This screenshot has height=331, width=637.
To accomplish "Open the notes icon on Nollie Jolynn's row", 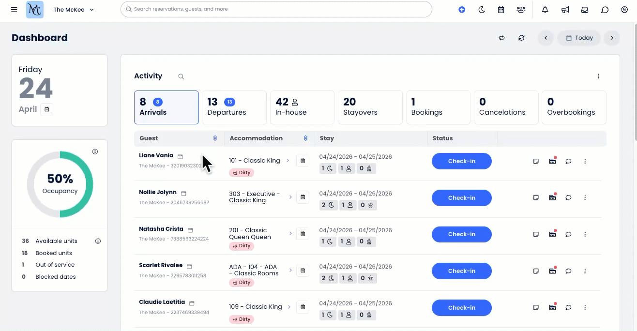I will [x=536, y=197].
